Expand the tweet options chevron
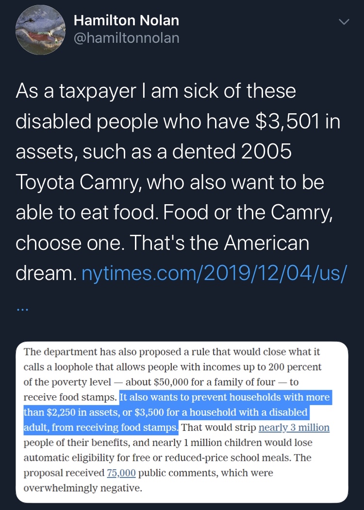364x510 pixels. point(344,22)
